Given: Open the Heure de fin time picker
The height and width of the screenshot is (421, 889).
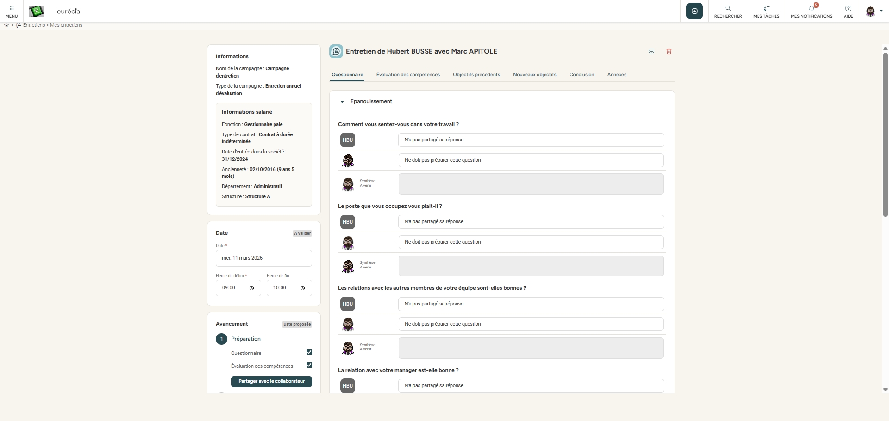Looking at the screenshot, I should pos(302,288).
